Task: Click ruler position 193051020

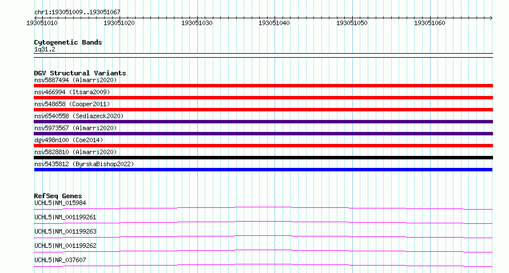Action: point(119,23)
